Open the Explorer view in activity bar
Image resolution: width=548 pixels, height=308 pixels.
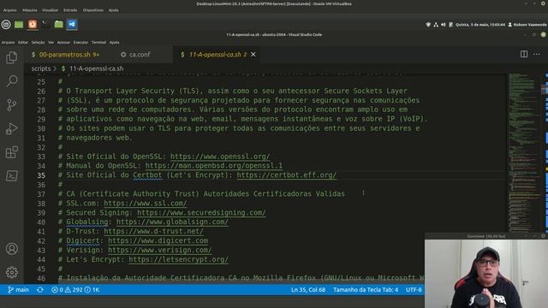11,57
